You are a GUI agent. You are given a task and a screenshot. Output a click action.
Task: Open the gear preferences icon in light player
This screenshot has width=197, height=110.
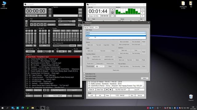[x=112, y=13]
